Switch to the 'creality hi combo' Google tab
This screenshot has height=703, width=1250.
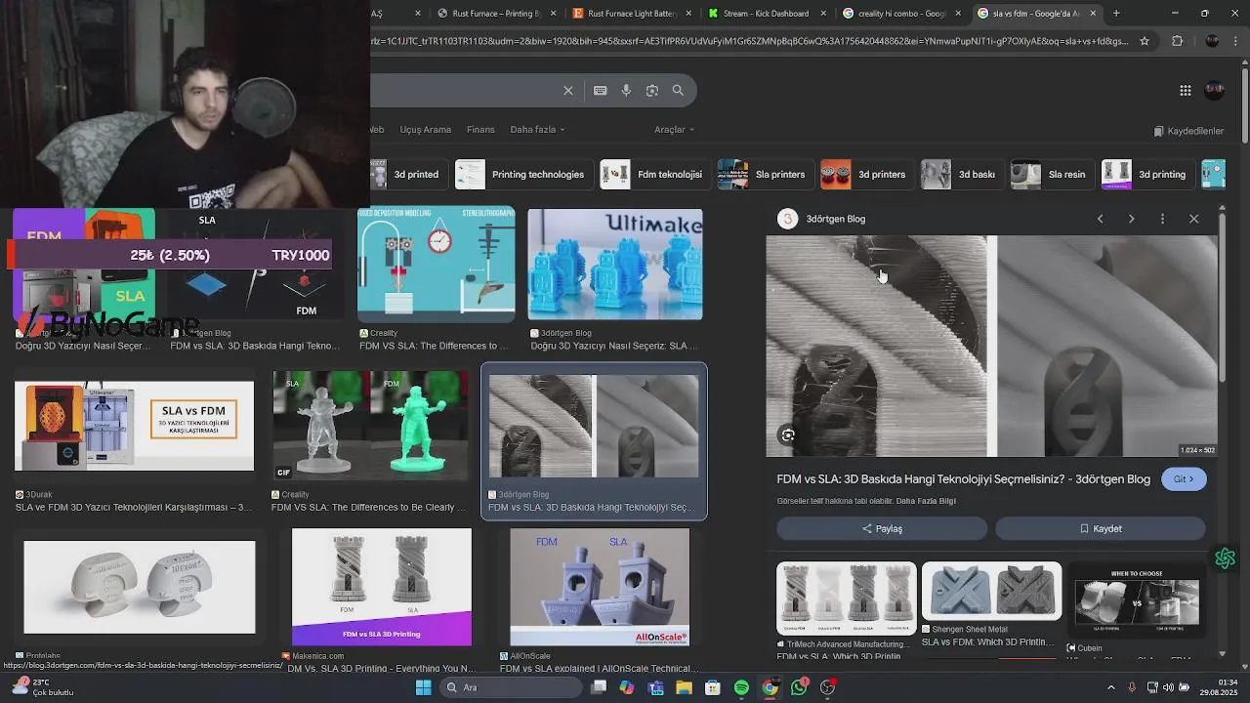point(903,14)
